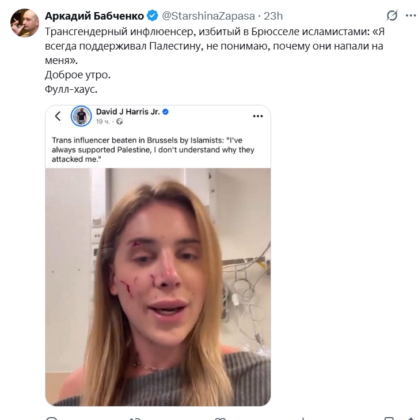The width and height of the screenshot is (418, 420).
Task: Bookmark this tweet using the bookmark icon
Action: (x=389, y=418)
